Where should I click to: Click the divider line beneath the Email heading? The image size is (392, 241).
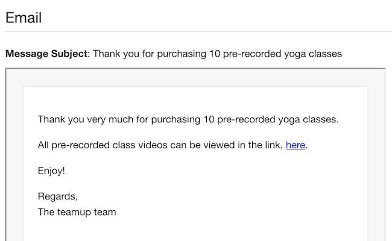tap(198, 32)
